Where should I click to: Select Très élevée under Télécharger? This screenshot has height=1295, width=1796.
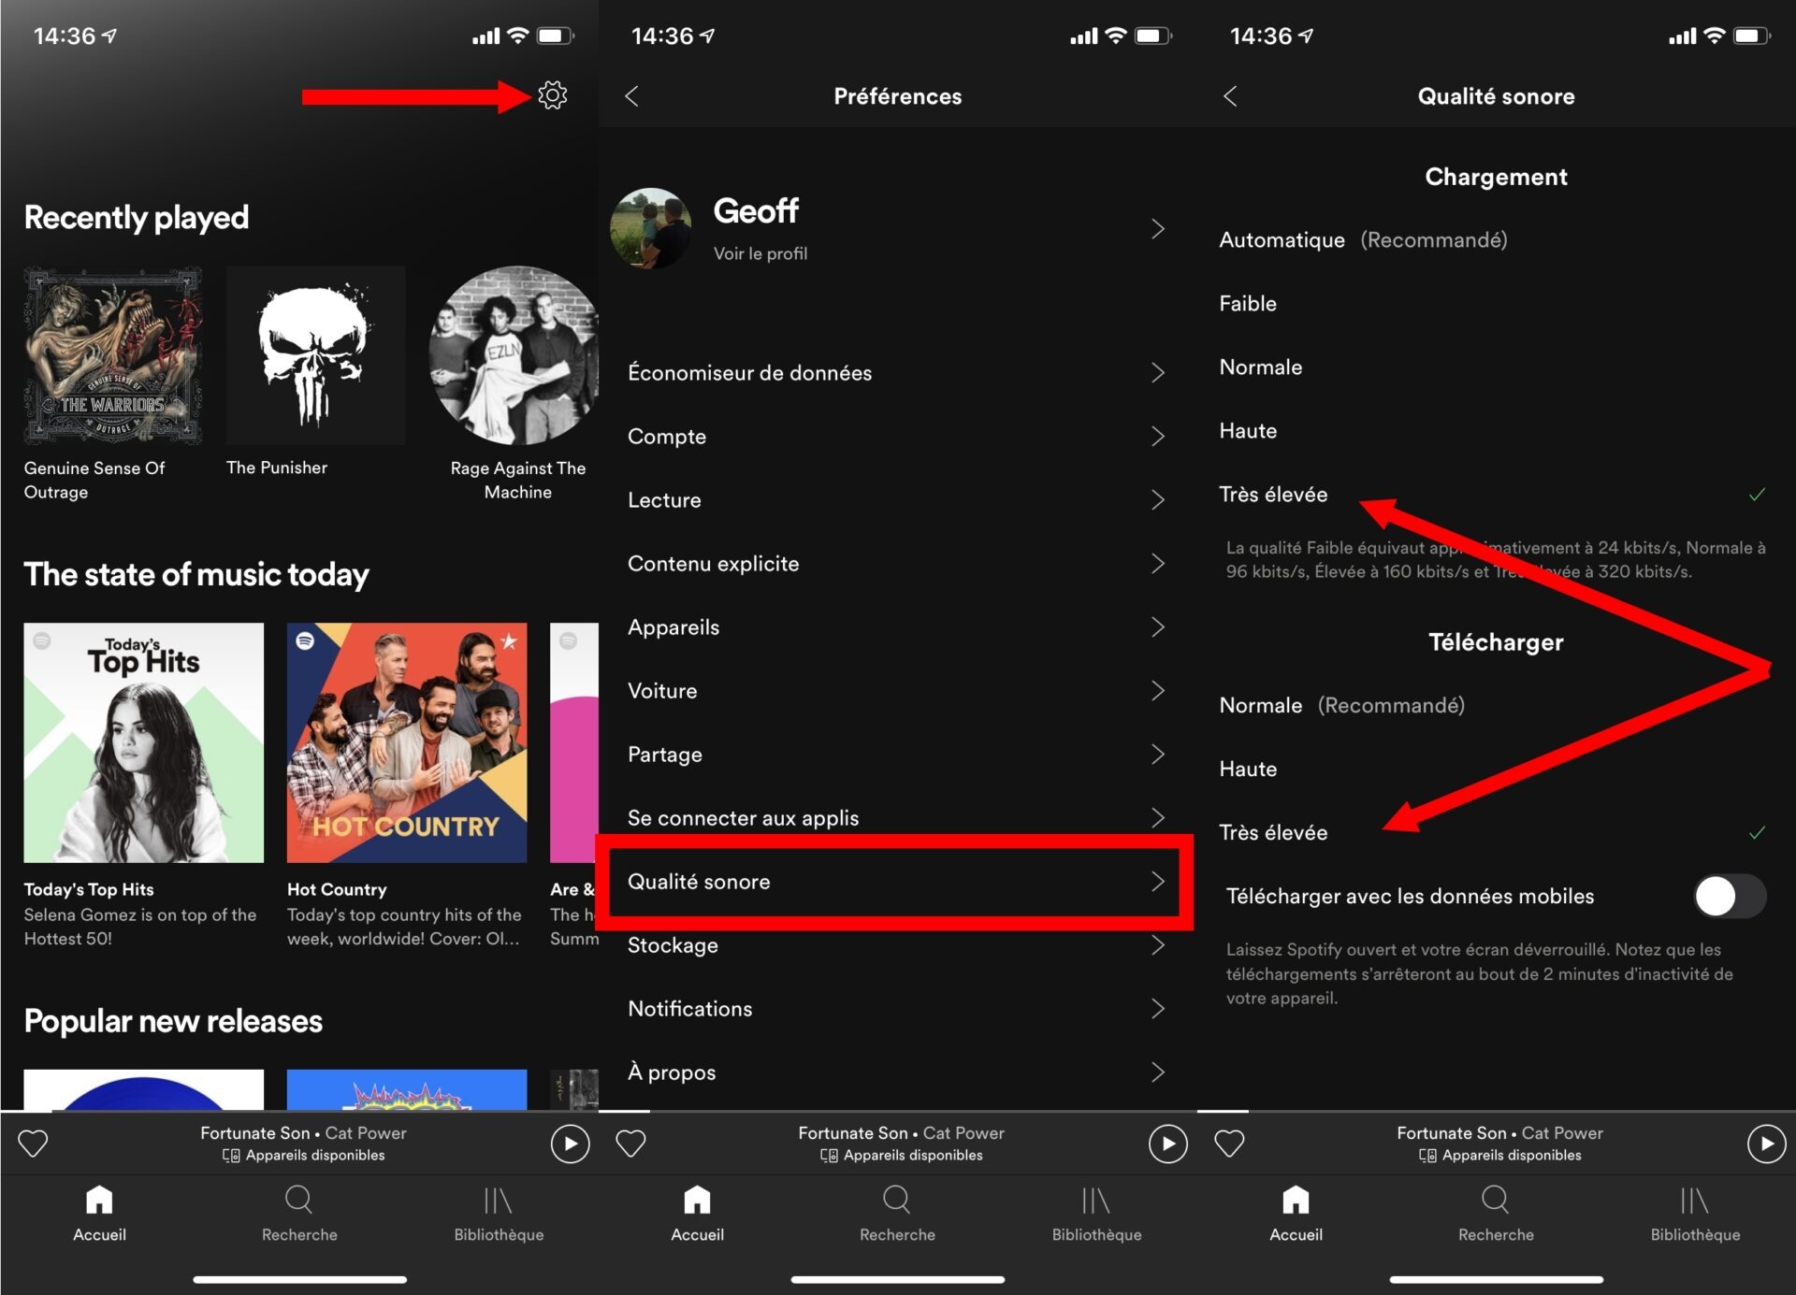click(1496, 832)
